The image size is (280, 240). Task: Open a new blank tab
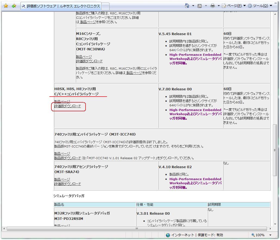(105, 6)
